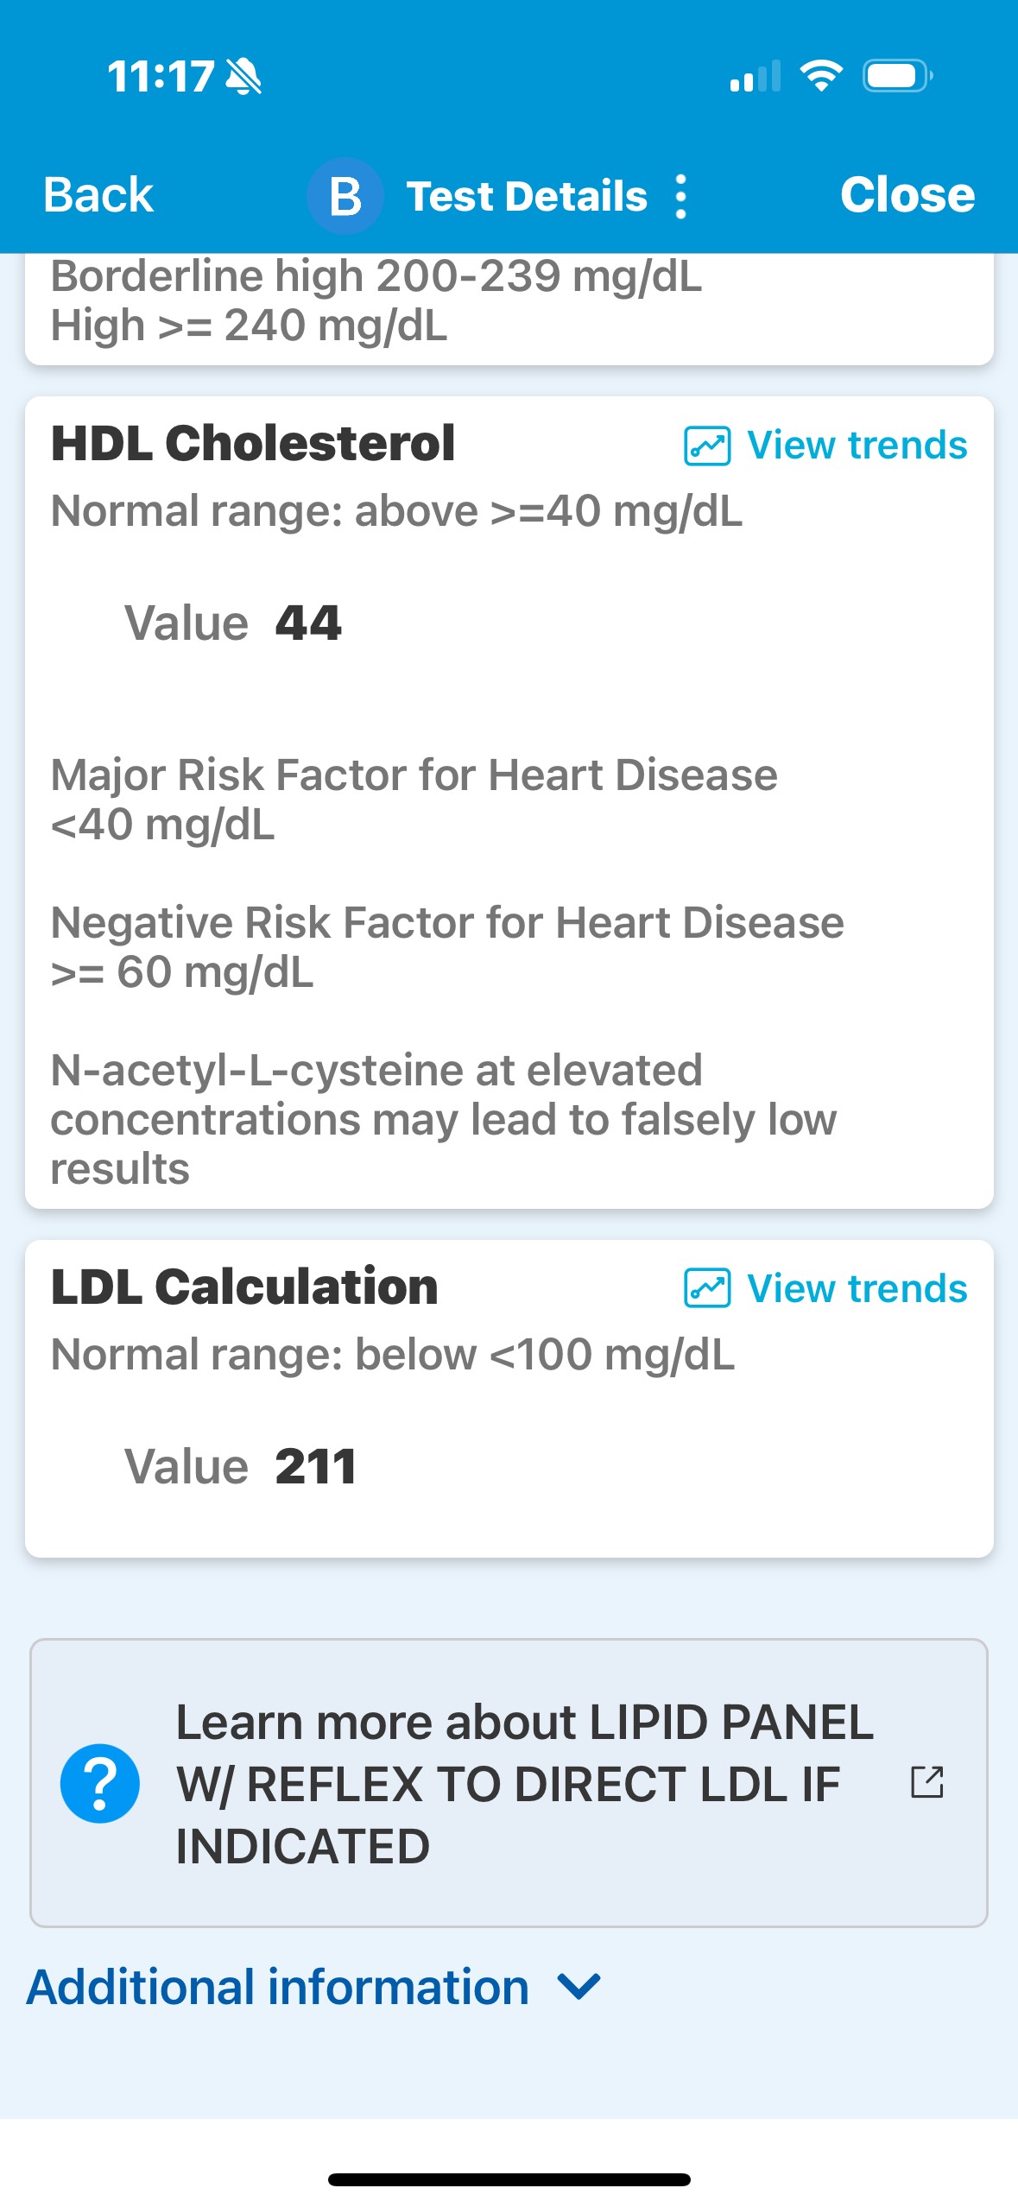Tap the Wi-Fi status icon
This screenshot has height=2207, width=1018.
click(x=821, y=76)
